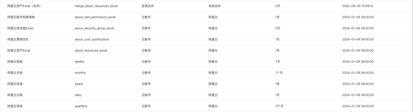
Task: Select the aliyun_resources_excel identifier cell
Action: pos(91,51)
